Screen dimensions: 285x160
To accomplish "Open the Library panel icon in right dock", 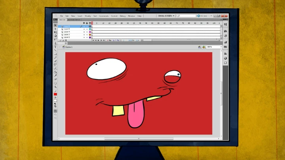I will 226,31.
